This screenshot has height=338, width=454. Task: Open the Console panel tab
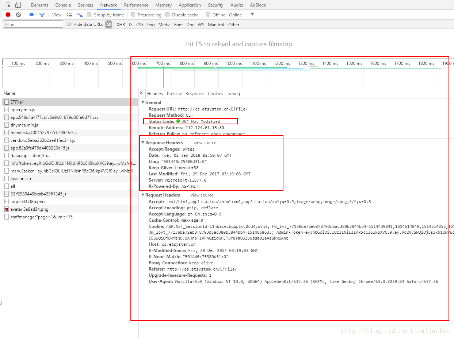pos(63,5)
